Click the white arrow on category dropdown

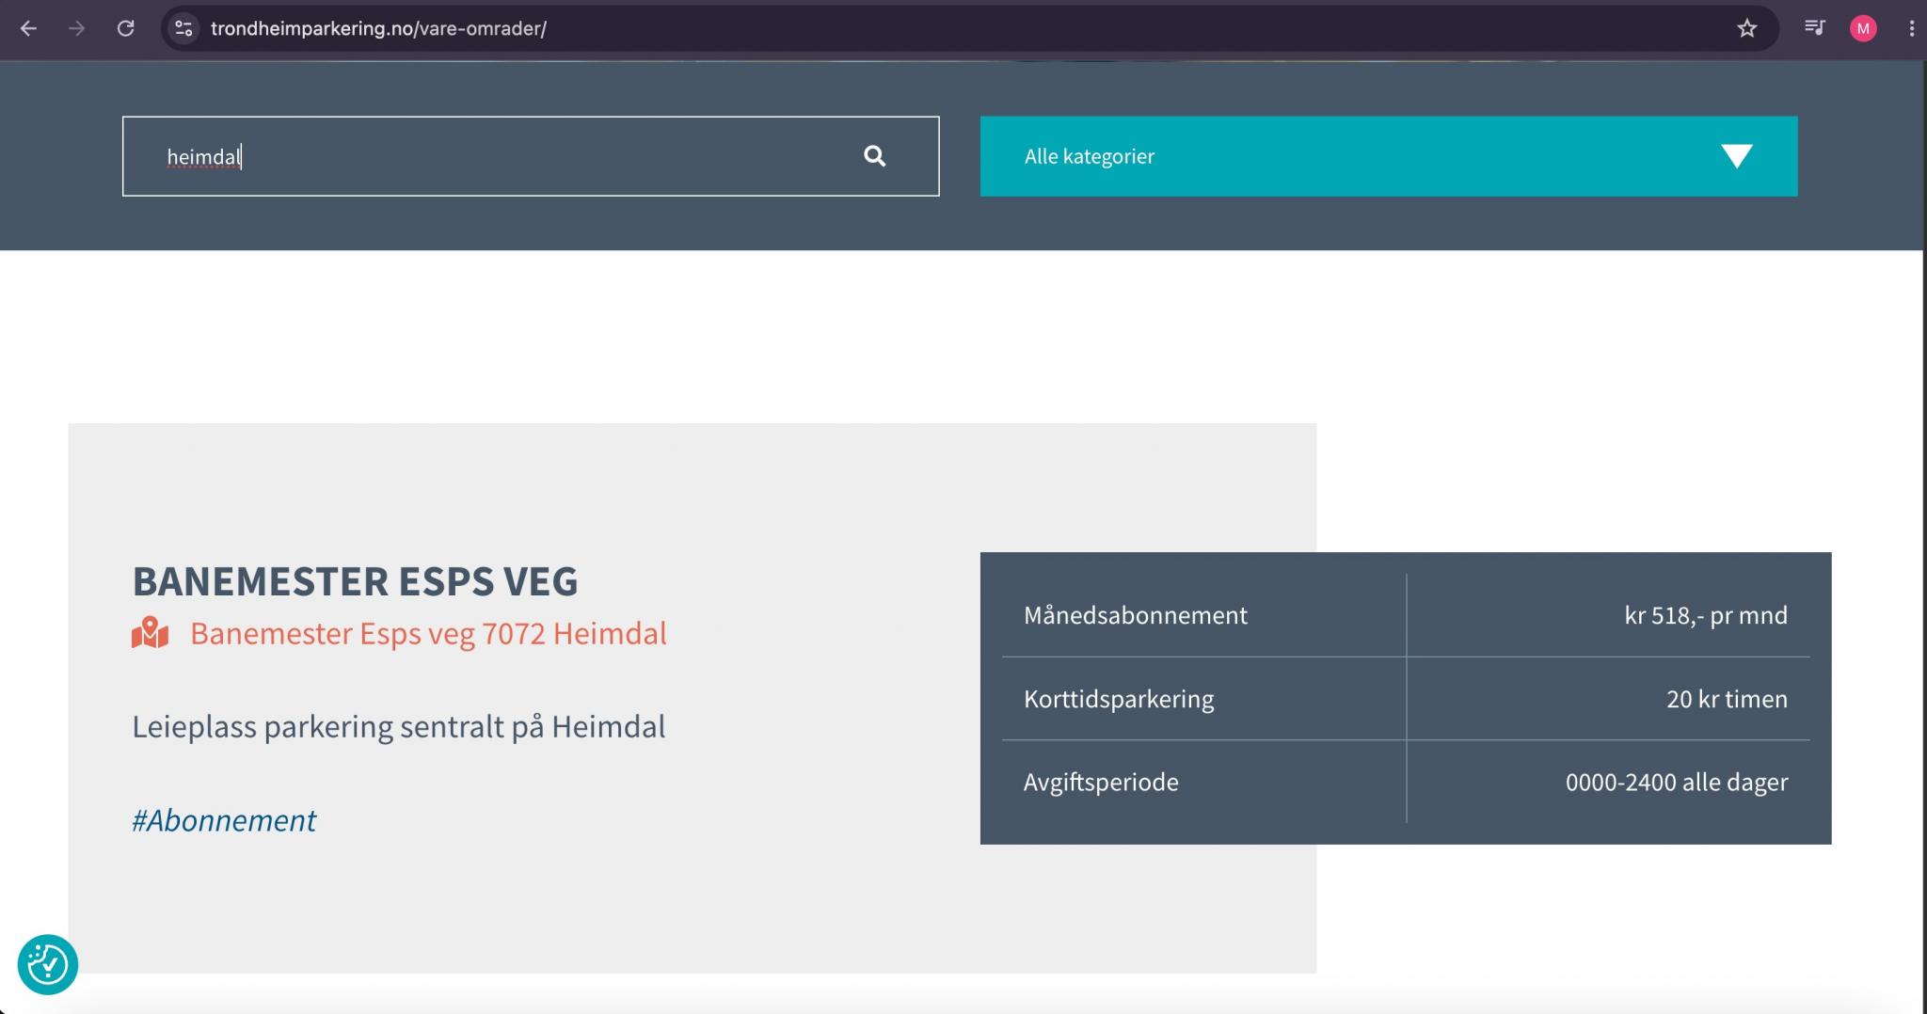(1737, 156)
